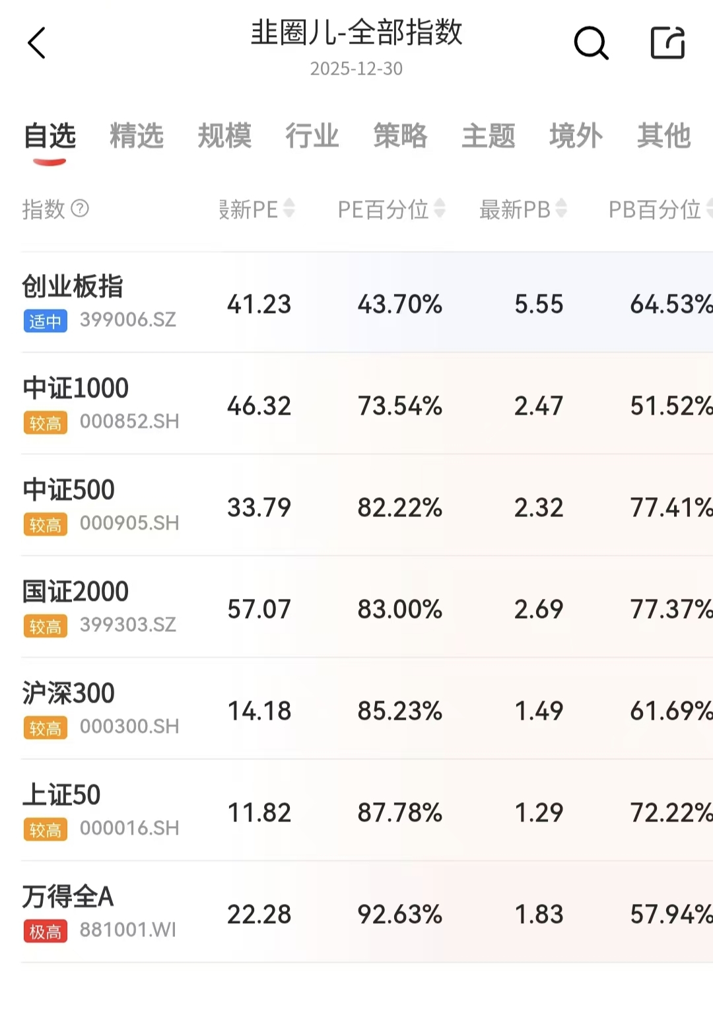Open the search magnifier icon
713x1009 pixels.
tap(590, 44)
